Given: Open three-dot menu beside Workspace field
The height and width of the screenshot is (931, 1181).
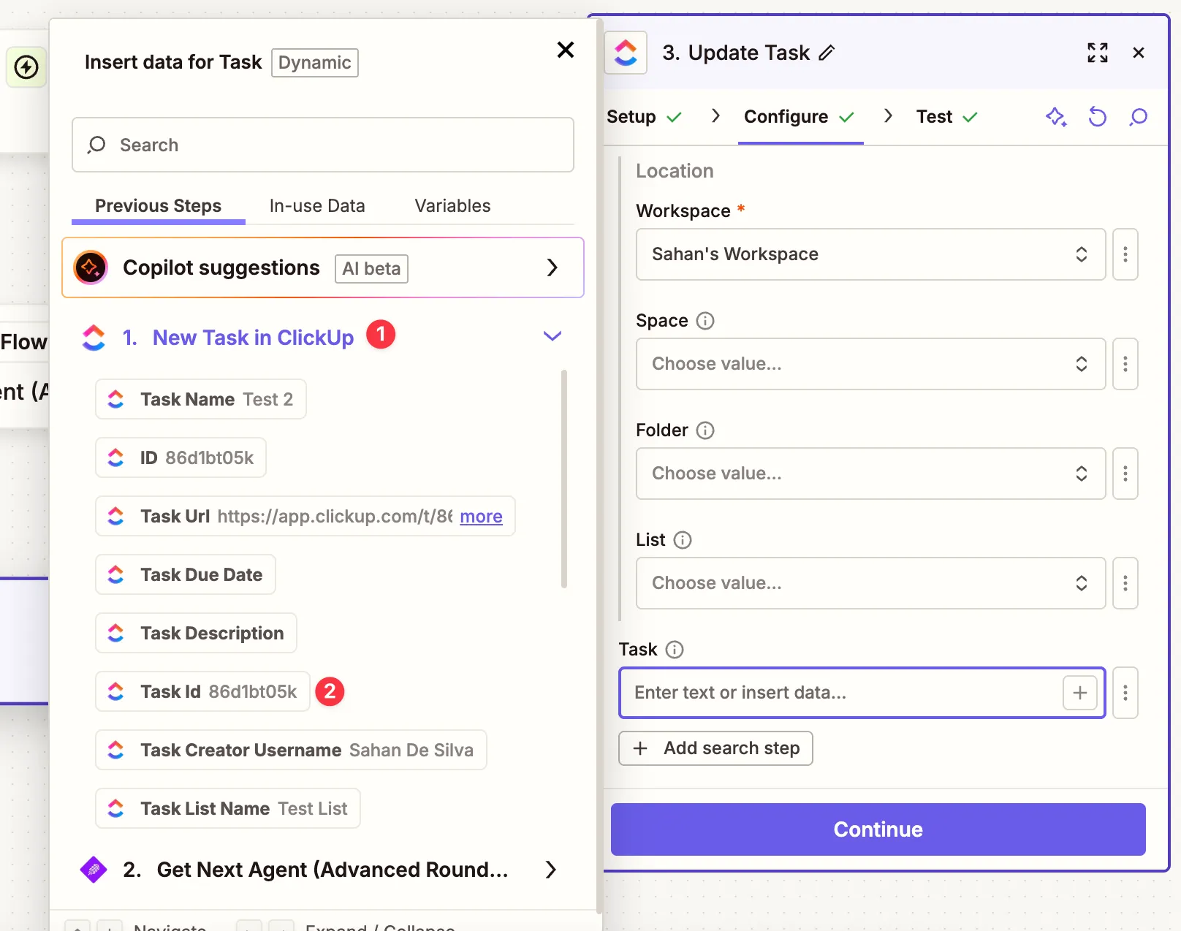Looking at the screenshot, I should point(1125,254).
